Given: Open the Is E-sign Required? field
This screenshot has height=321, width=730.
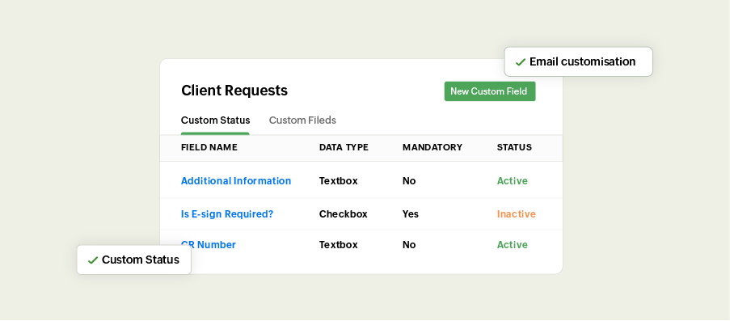Looking at the screenshot, I should (x=227, y=213).
